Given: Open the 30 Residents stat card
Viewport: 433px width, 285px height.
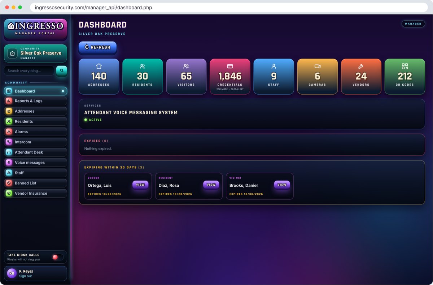Looking at the screenshot, I should (143, 77).
